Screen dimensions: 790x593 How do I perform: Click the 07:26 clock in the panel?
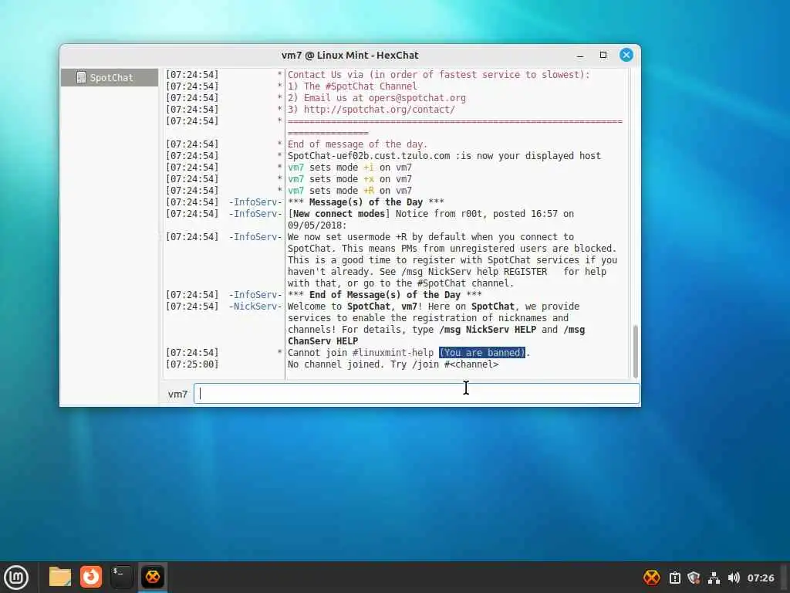(x=760, y=578)
